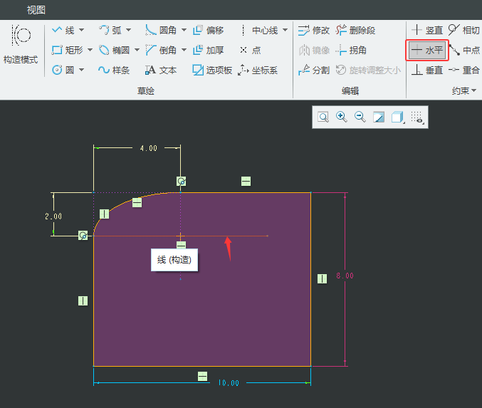Open the Rectangle (矩形) dropdown arrow
The width and height of the screenshot is (482, 408).
(90, 50)
